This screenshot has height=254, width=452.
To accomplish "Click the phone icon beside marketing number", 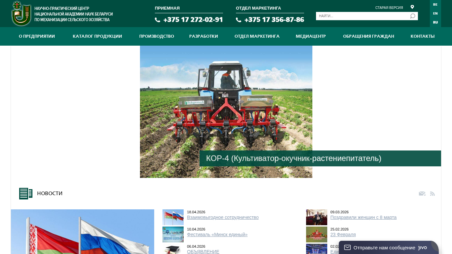I will (x=239, y=20).
